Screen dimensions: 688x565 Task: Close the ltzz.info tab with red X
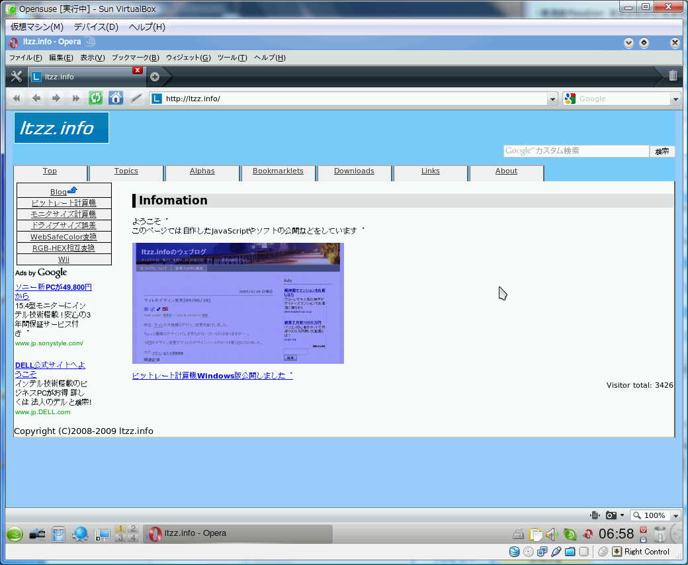tap(138, 70)
